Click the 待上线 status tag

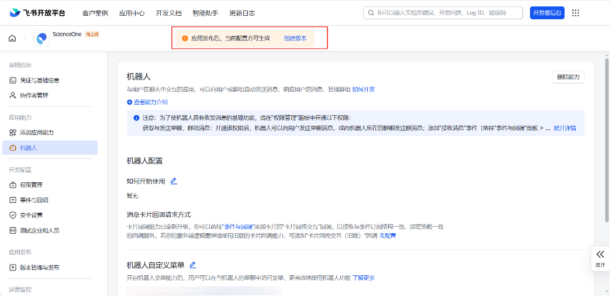coord(92,34)
